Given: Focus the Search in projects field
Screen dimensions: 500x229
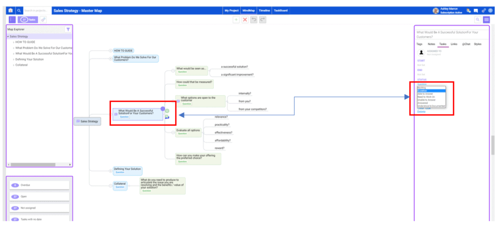Looking at the screenshot, I should coord(37,11).
